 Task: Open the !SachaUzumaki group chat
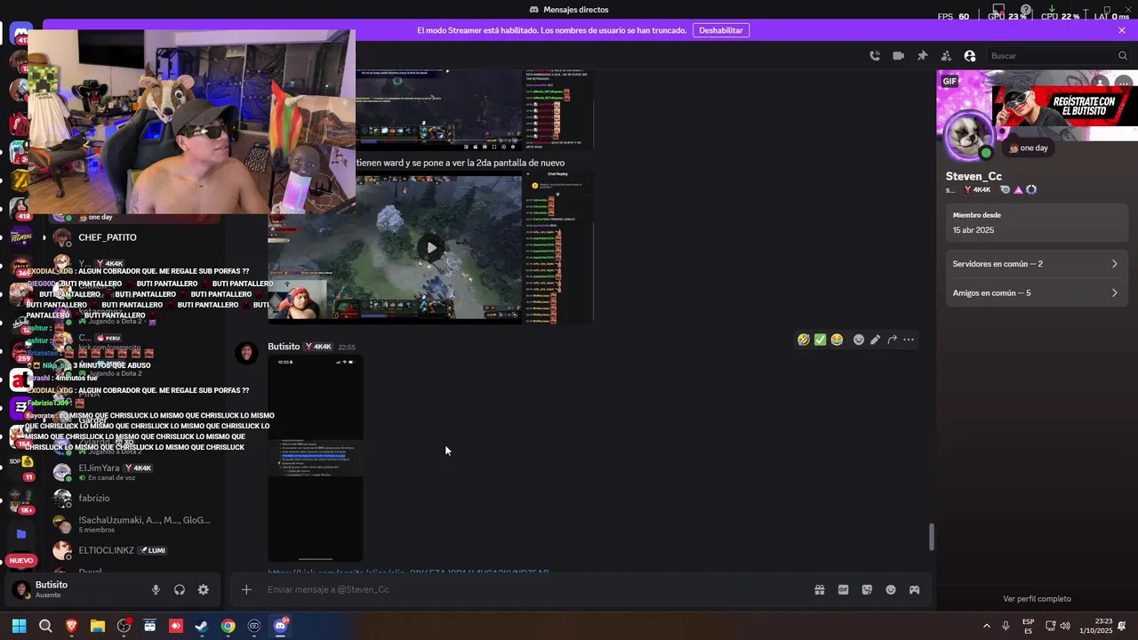tap(133, 524)
